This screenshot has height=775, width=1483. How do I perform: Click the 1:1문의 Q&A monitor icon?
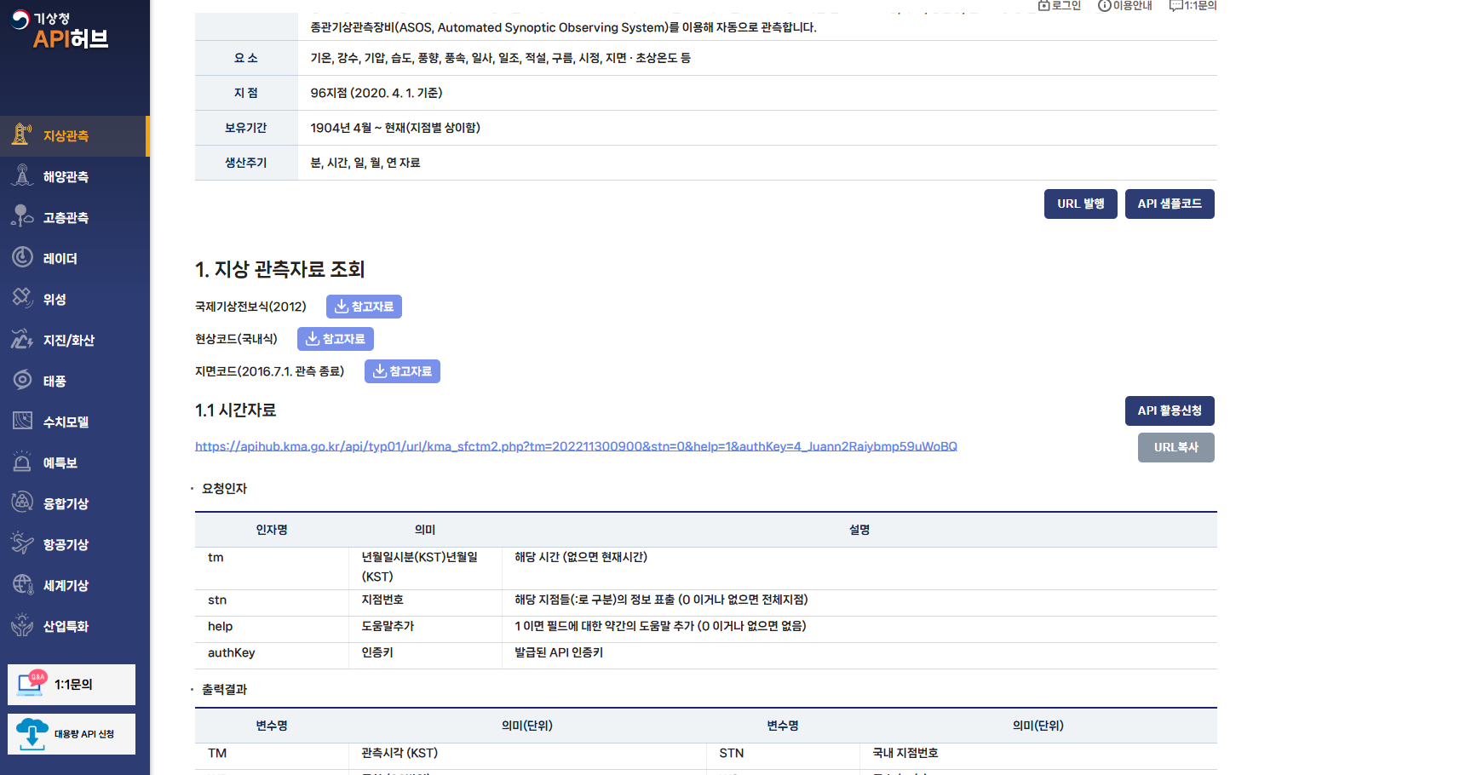click(x=32, y=683)
